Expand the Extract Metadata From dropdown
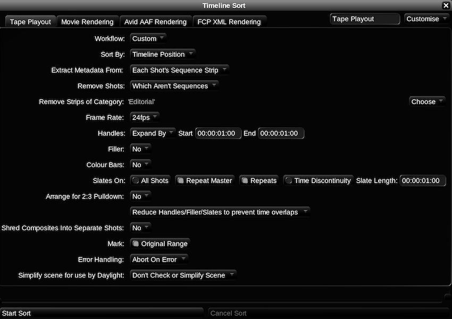The height and width of the screenshot is (319, 452). point(179,70)
